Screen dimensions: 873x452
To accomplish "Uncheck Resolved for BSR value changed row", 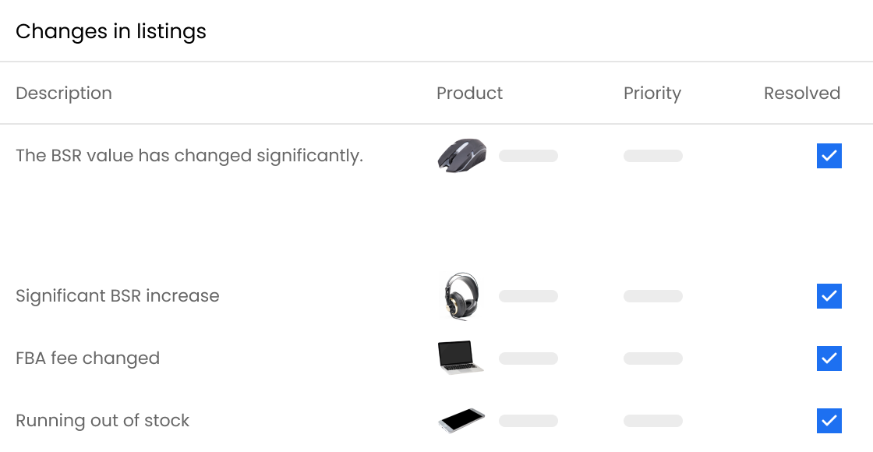I will point(829,156).
